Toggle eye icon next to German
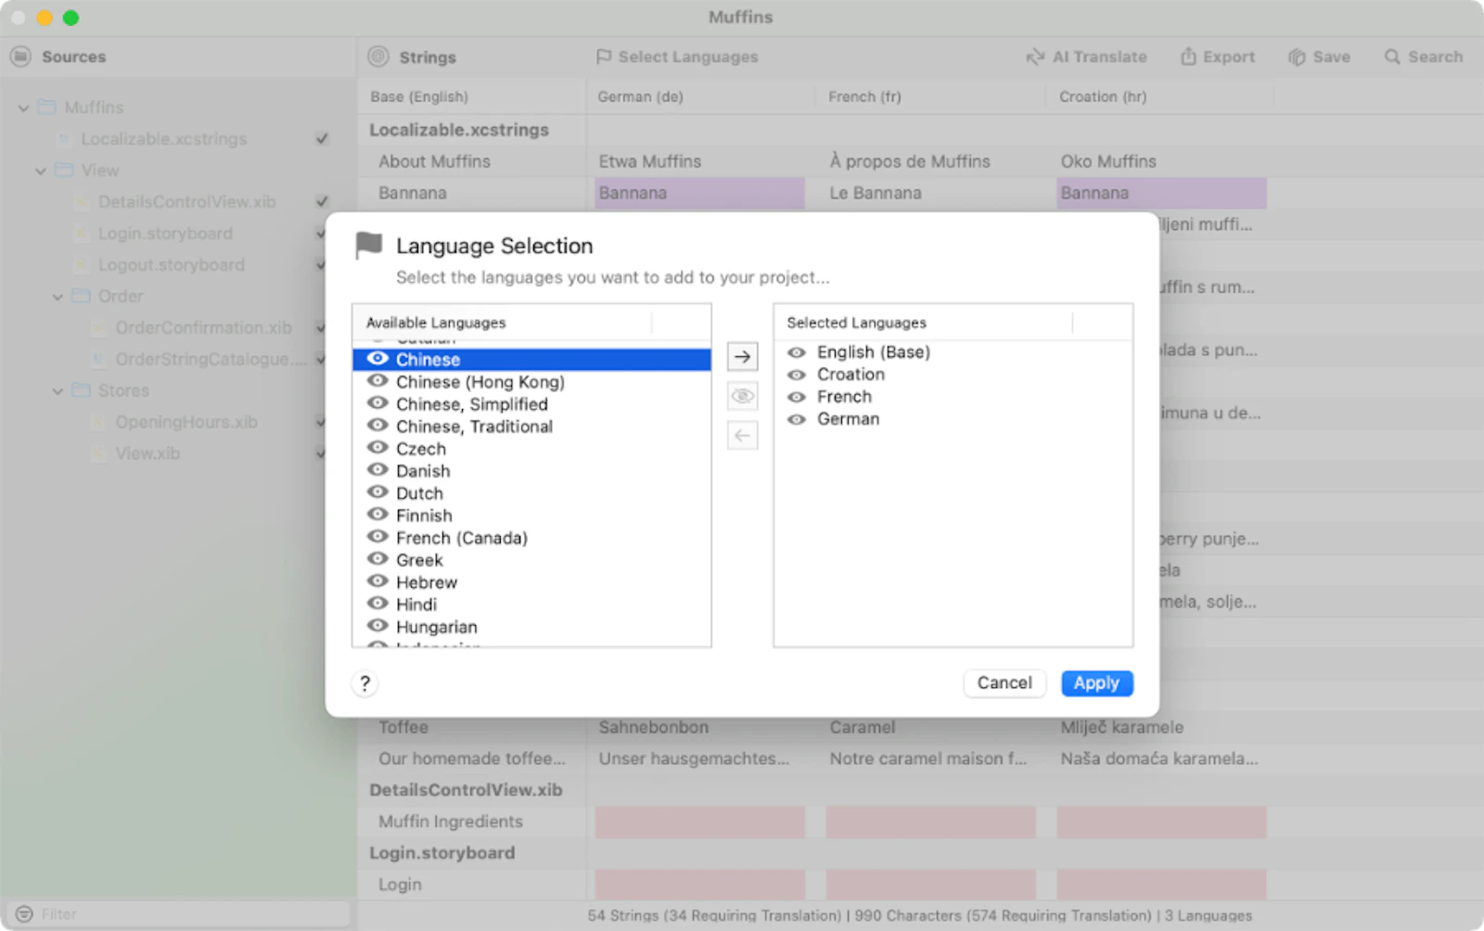 (x=797, y=419)
